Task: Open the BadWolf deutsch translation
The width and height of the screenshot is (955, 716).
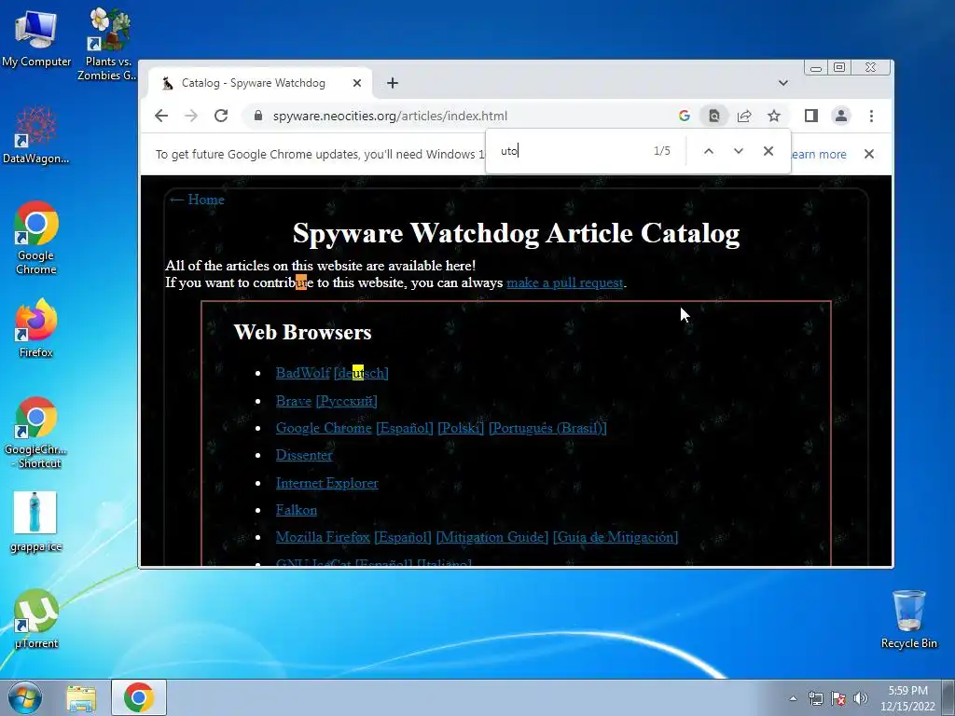Action: (361, 373)
